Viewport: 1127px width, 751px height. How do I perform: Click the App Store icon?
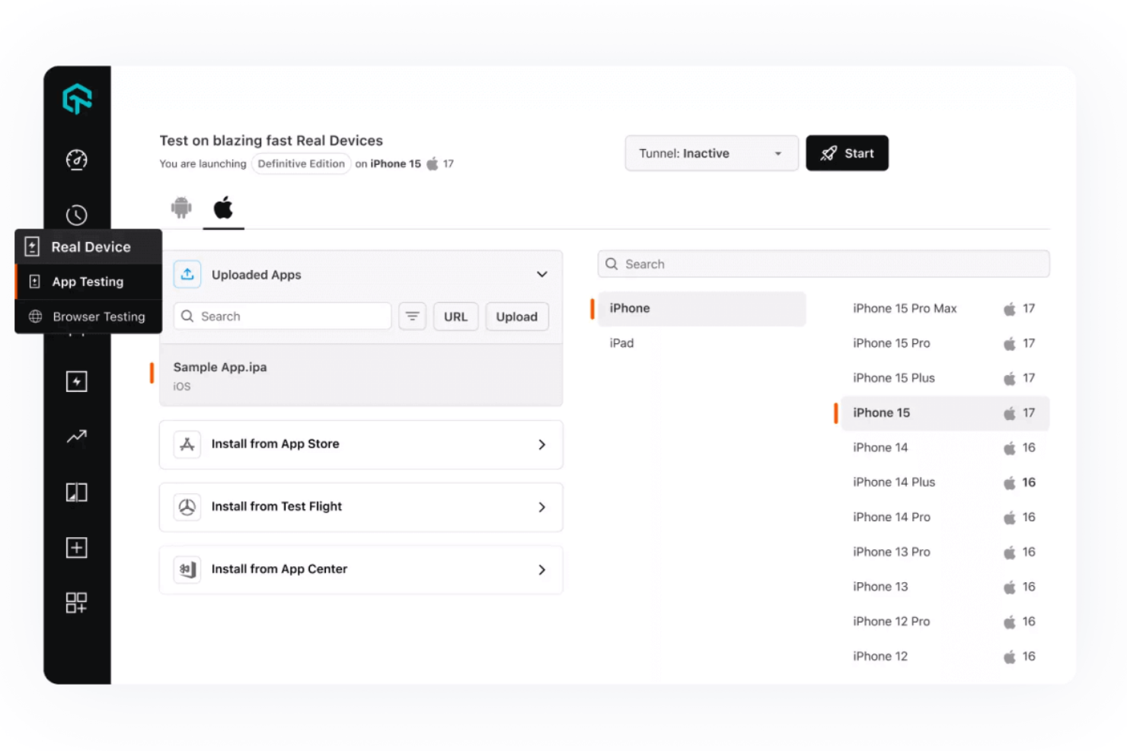pyautogui.click(x=187, y=444)
